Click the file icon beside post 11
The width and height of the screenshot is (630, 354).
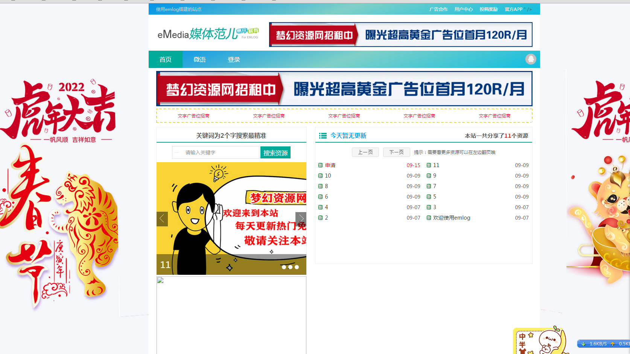point(429,165)
